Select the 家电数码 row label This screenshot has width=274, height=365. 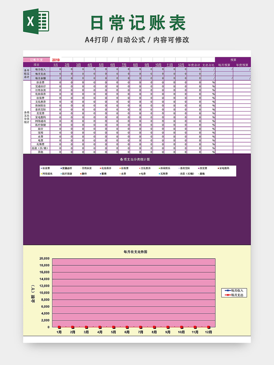[x=41, y=117]
